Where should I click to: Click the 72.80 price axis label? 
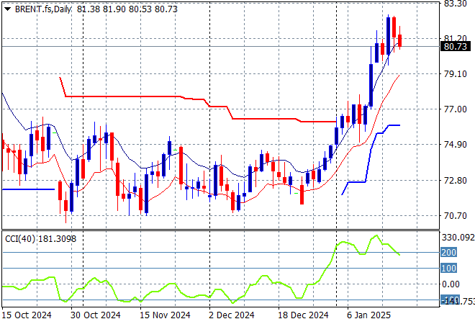(x=455, y=180)
